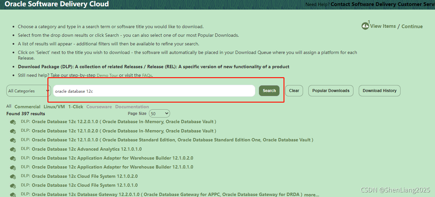Screen dimensions: 435x197
Task: Click cloud icon beside Oracle Database 12c 12.2.0.1.0
Action: 13,122
